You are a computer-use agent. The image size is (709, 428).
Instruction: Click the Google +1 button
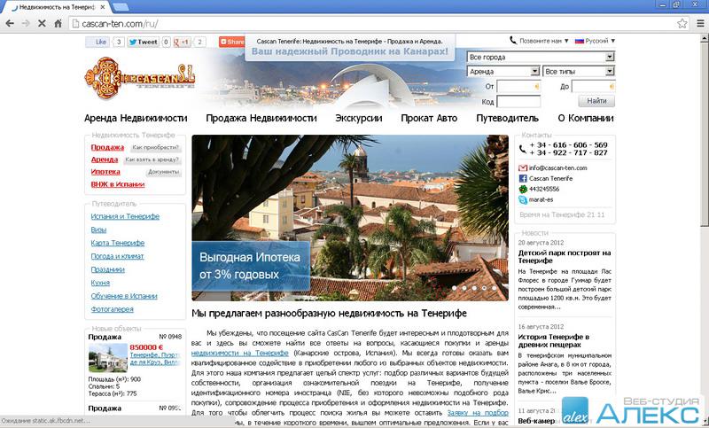pos(183,42)
